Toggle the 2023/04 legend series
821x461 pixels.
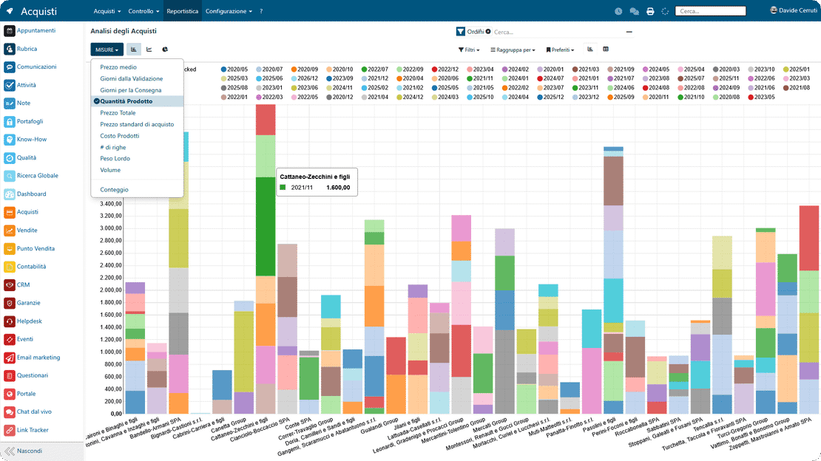click(480, 69)
